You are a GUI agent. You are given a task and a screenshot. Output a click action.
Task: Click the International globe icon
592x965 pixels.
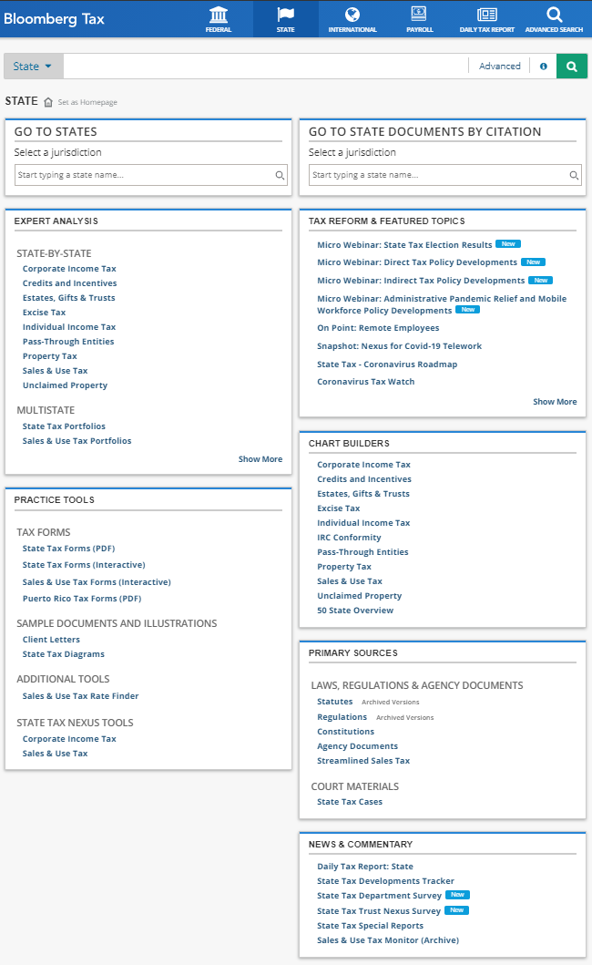pos(352,15)
